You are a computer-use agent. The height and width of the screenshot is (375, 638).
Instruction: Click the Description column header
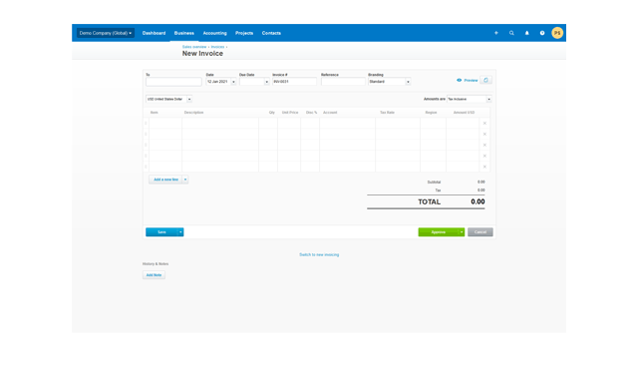point(193,113)
